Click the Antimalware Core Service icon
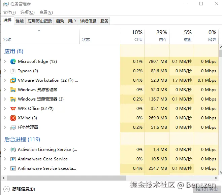This screenshot has width=222, height=195. (13, 159)
